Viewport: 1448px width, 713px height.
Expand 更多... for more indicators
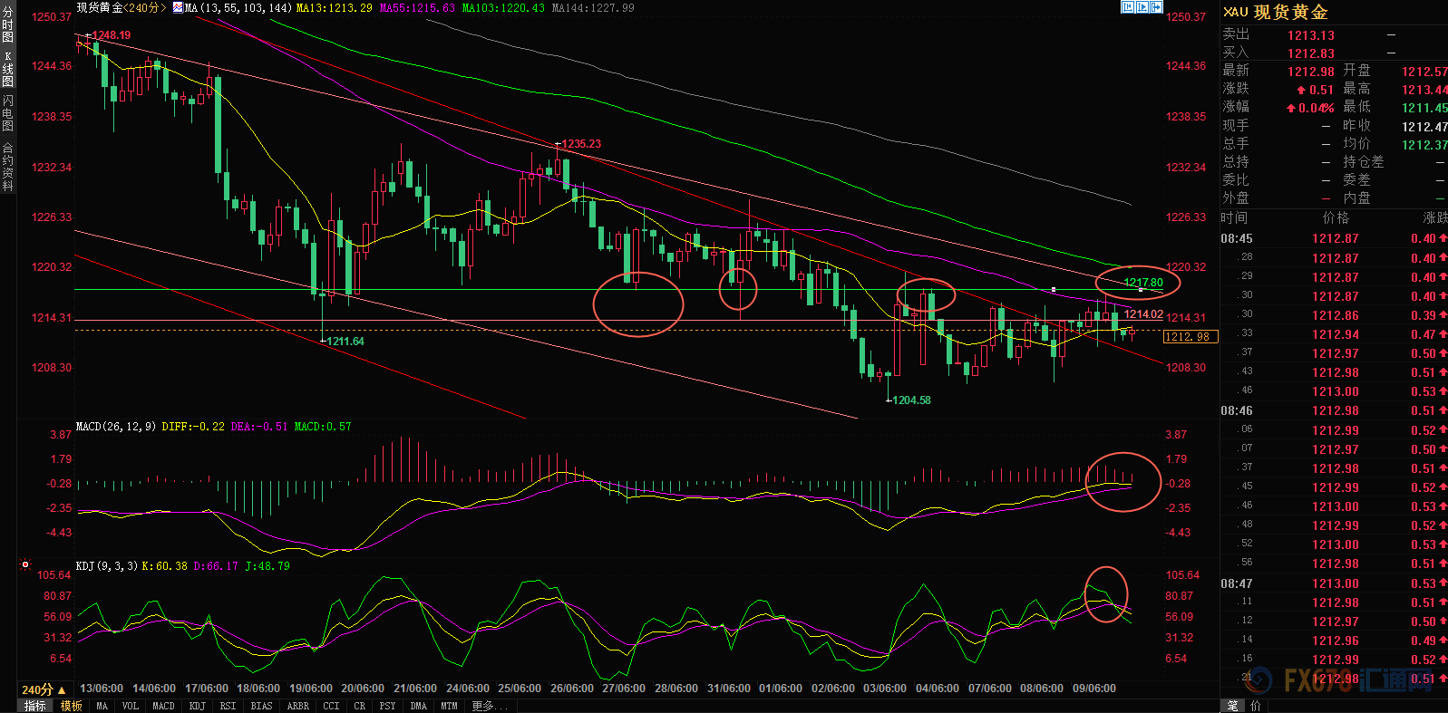click(x=489, y=706)
